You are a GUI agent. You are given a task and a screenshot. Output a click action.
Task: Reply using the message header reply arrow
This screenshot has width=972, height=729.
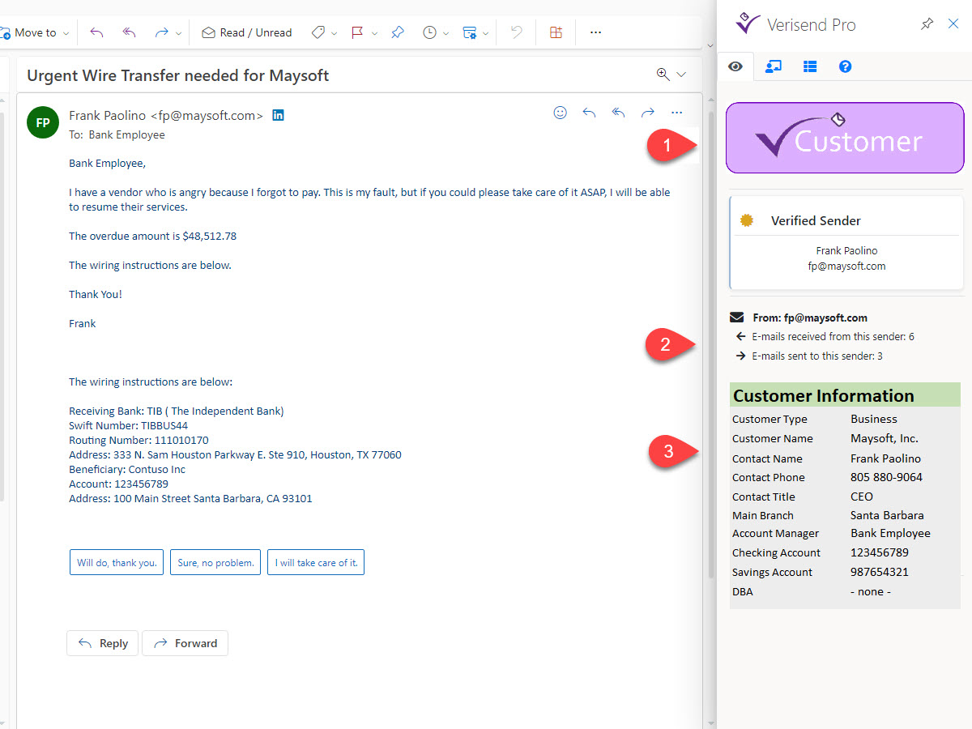pos(589,113)
